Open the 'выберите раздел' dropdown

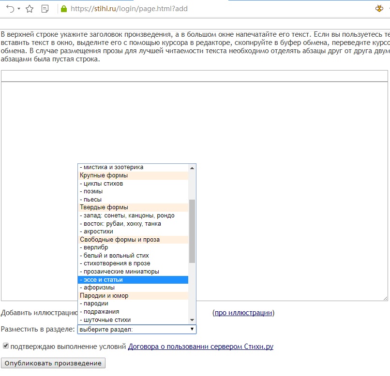pyautogui.click(x=136, y=329)
